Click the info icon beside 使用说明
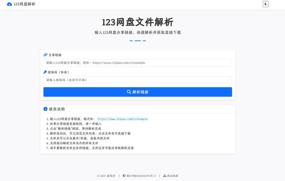This screenshot has height=181, width=285. tap(45, 109)
